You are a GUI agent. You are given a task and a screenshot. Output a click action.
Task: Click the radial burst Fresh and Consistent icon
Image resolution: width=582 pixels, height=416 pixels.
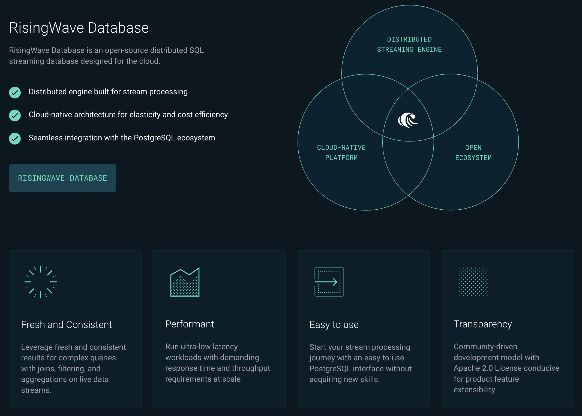(x=41, y=282)
